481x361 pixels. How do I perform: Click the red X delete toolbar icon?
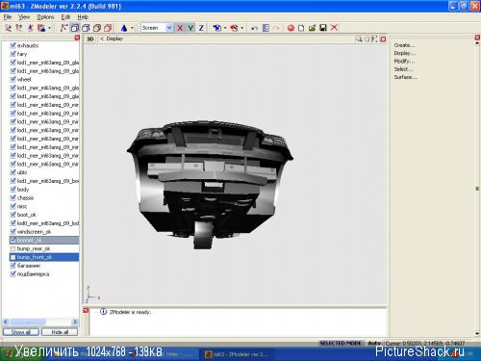pos(334,28)
